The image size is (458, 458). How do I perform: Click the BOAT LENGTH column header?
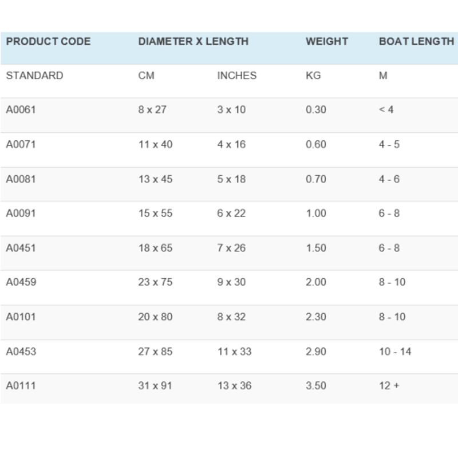coord(416,42)
